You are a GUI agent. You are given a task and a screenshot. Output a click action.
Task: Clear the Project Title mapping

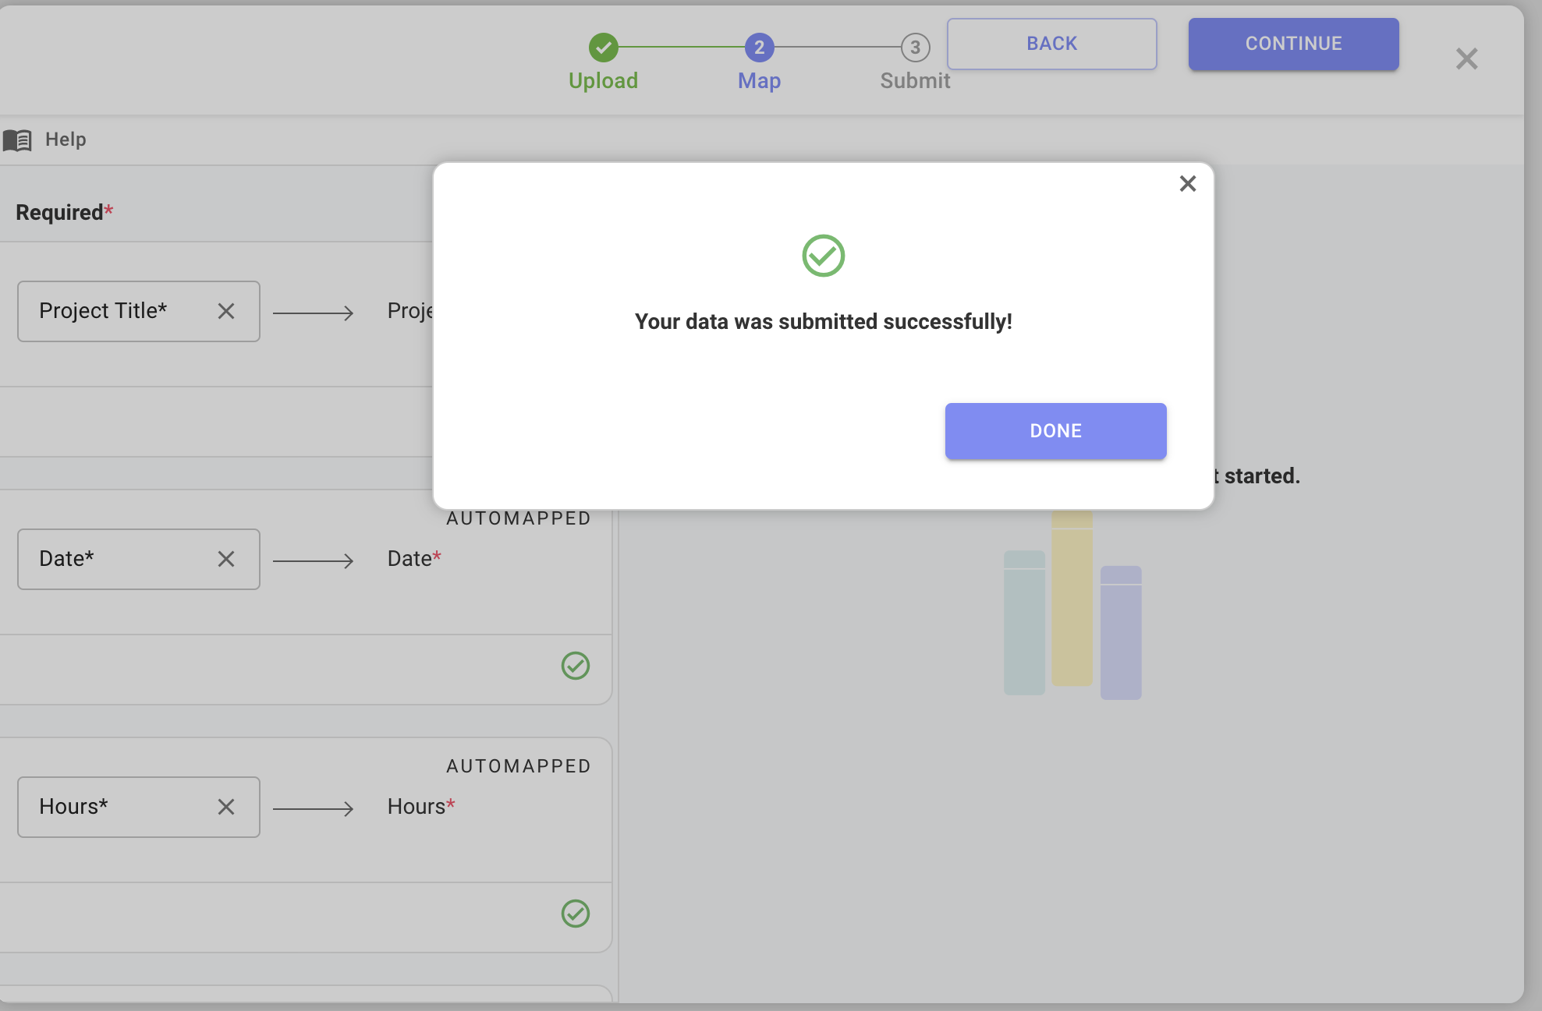[226, 312]
